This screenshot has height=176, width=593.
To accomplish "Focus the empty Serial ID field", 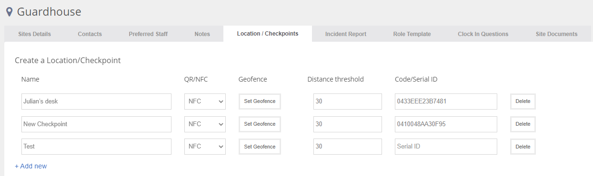I will [446, 147].
